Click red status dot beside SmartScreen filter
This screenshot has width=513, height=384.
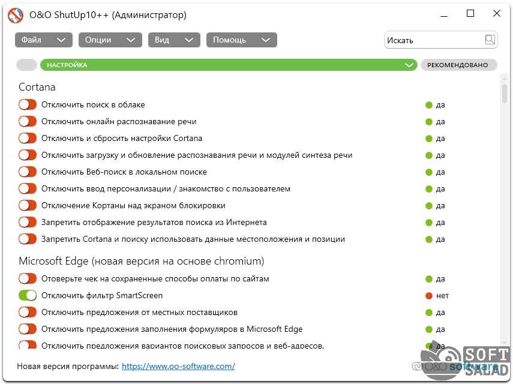pos(429,296)
